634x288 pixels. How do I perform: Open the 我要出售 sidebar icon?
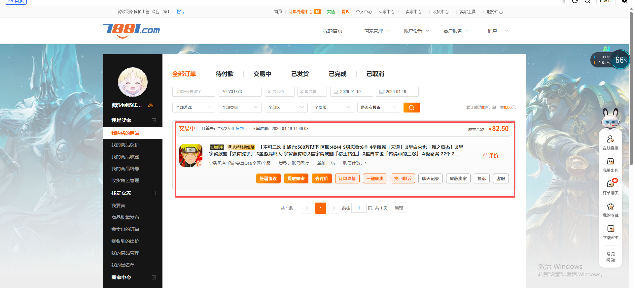pyautogui.click(x=610, y=162)
